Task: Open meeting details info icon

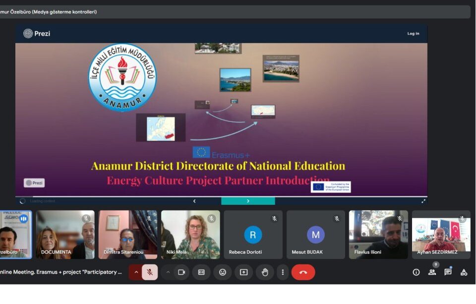Action: (x=416, y=272)
